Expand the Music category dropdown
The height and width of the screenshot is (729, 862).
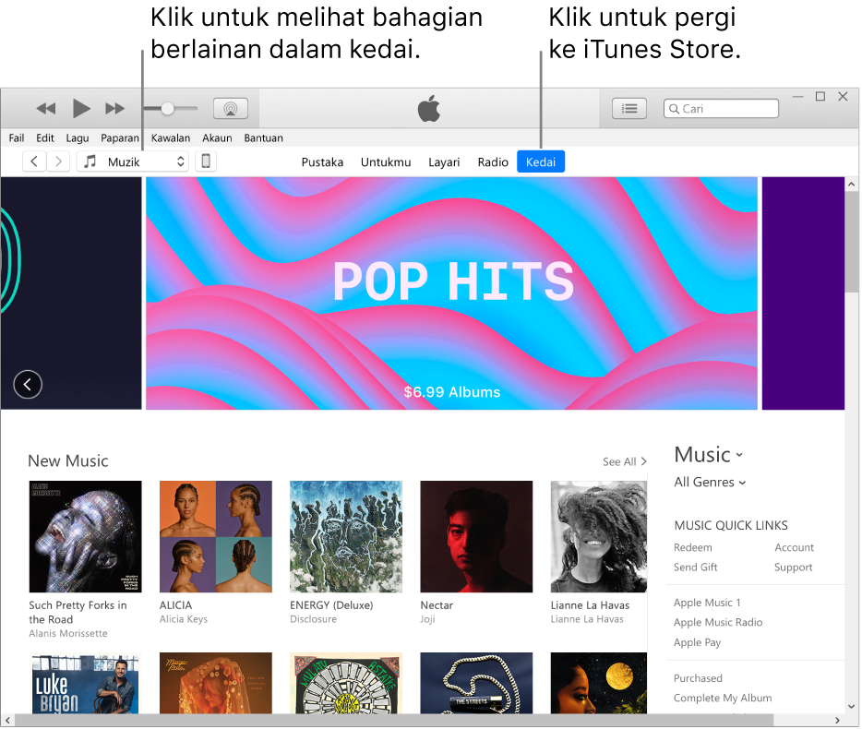tap(708, 454)
